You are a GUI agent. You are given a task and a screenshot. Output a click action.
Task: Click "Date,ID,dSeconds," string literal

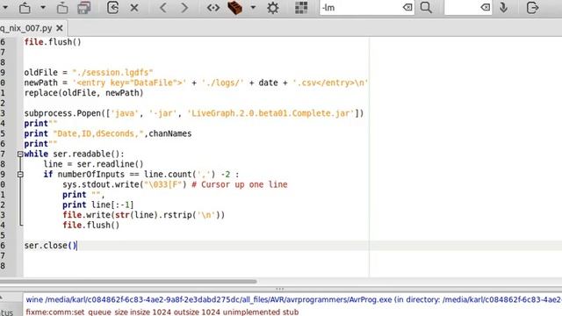[98, 133]
